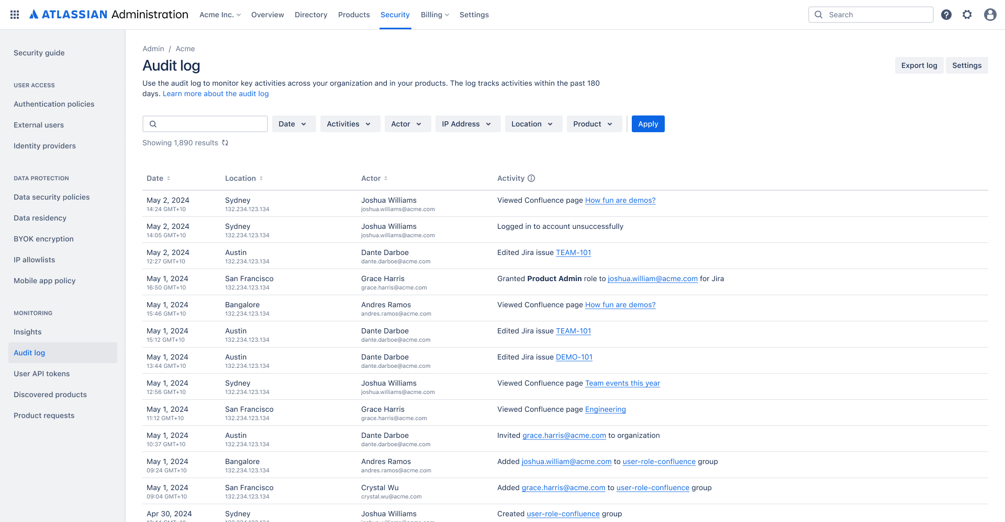The height and width of the screenshot is (522, 1005).
Task: Click the Export log button
Action: (x=919, y=65)
